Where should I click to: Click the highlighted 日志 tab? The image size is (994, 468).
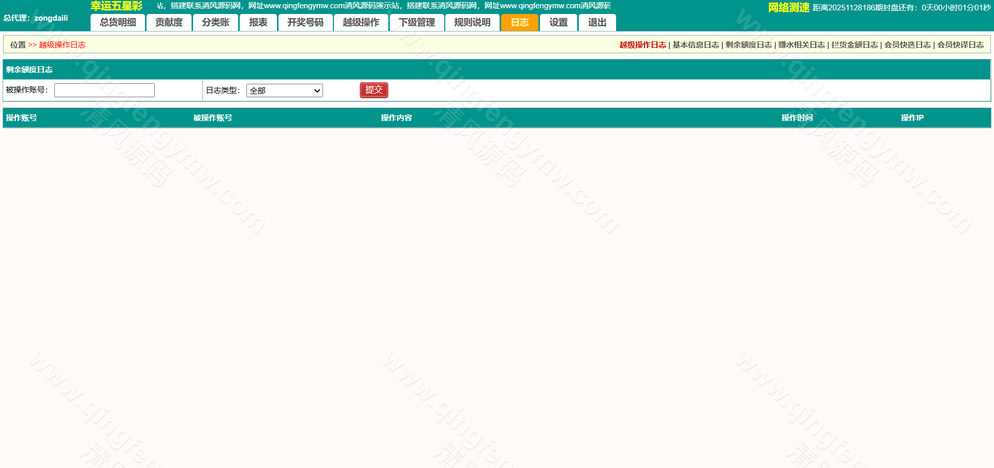click(x=520, y=22)
